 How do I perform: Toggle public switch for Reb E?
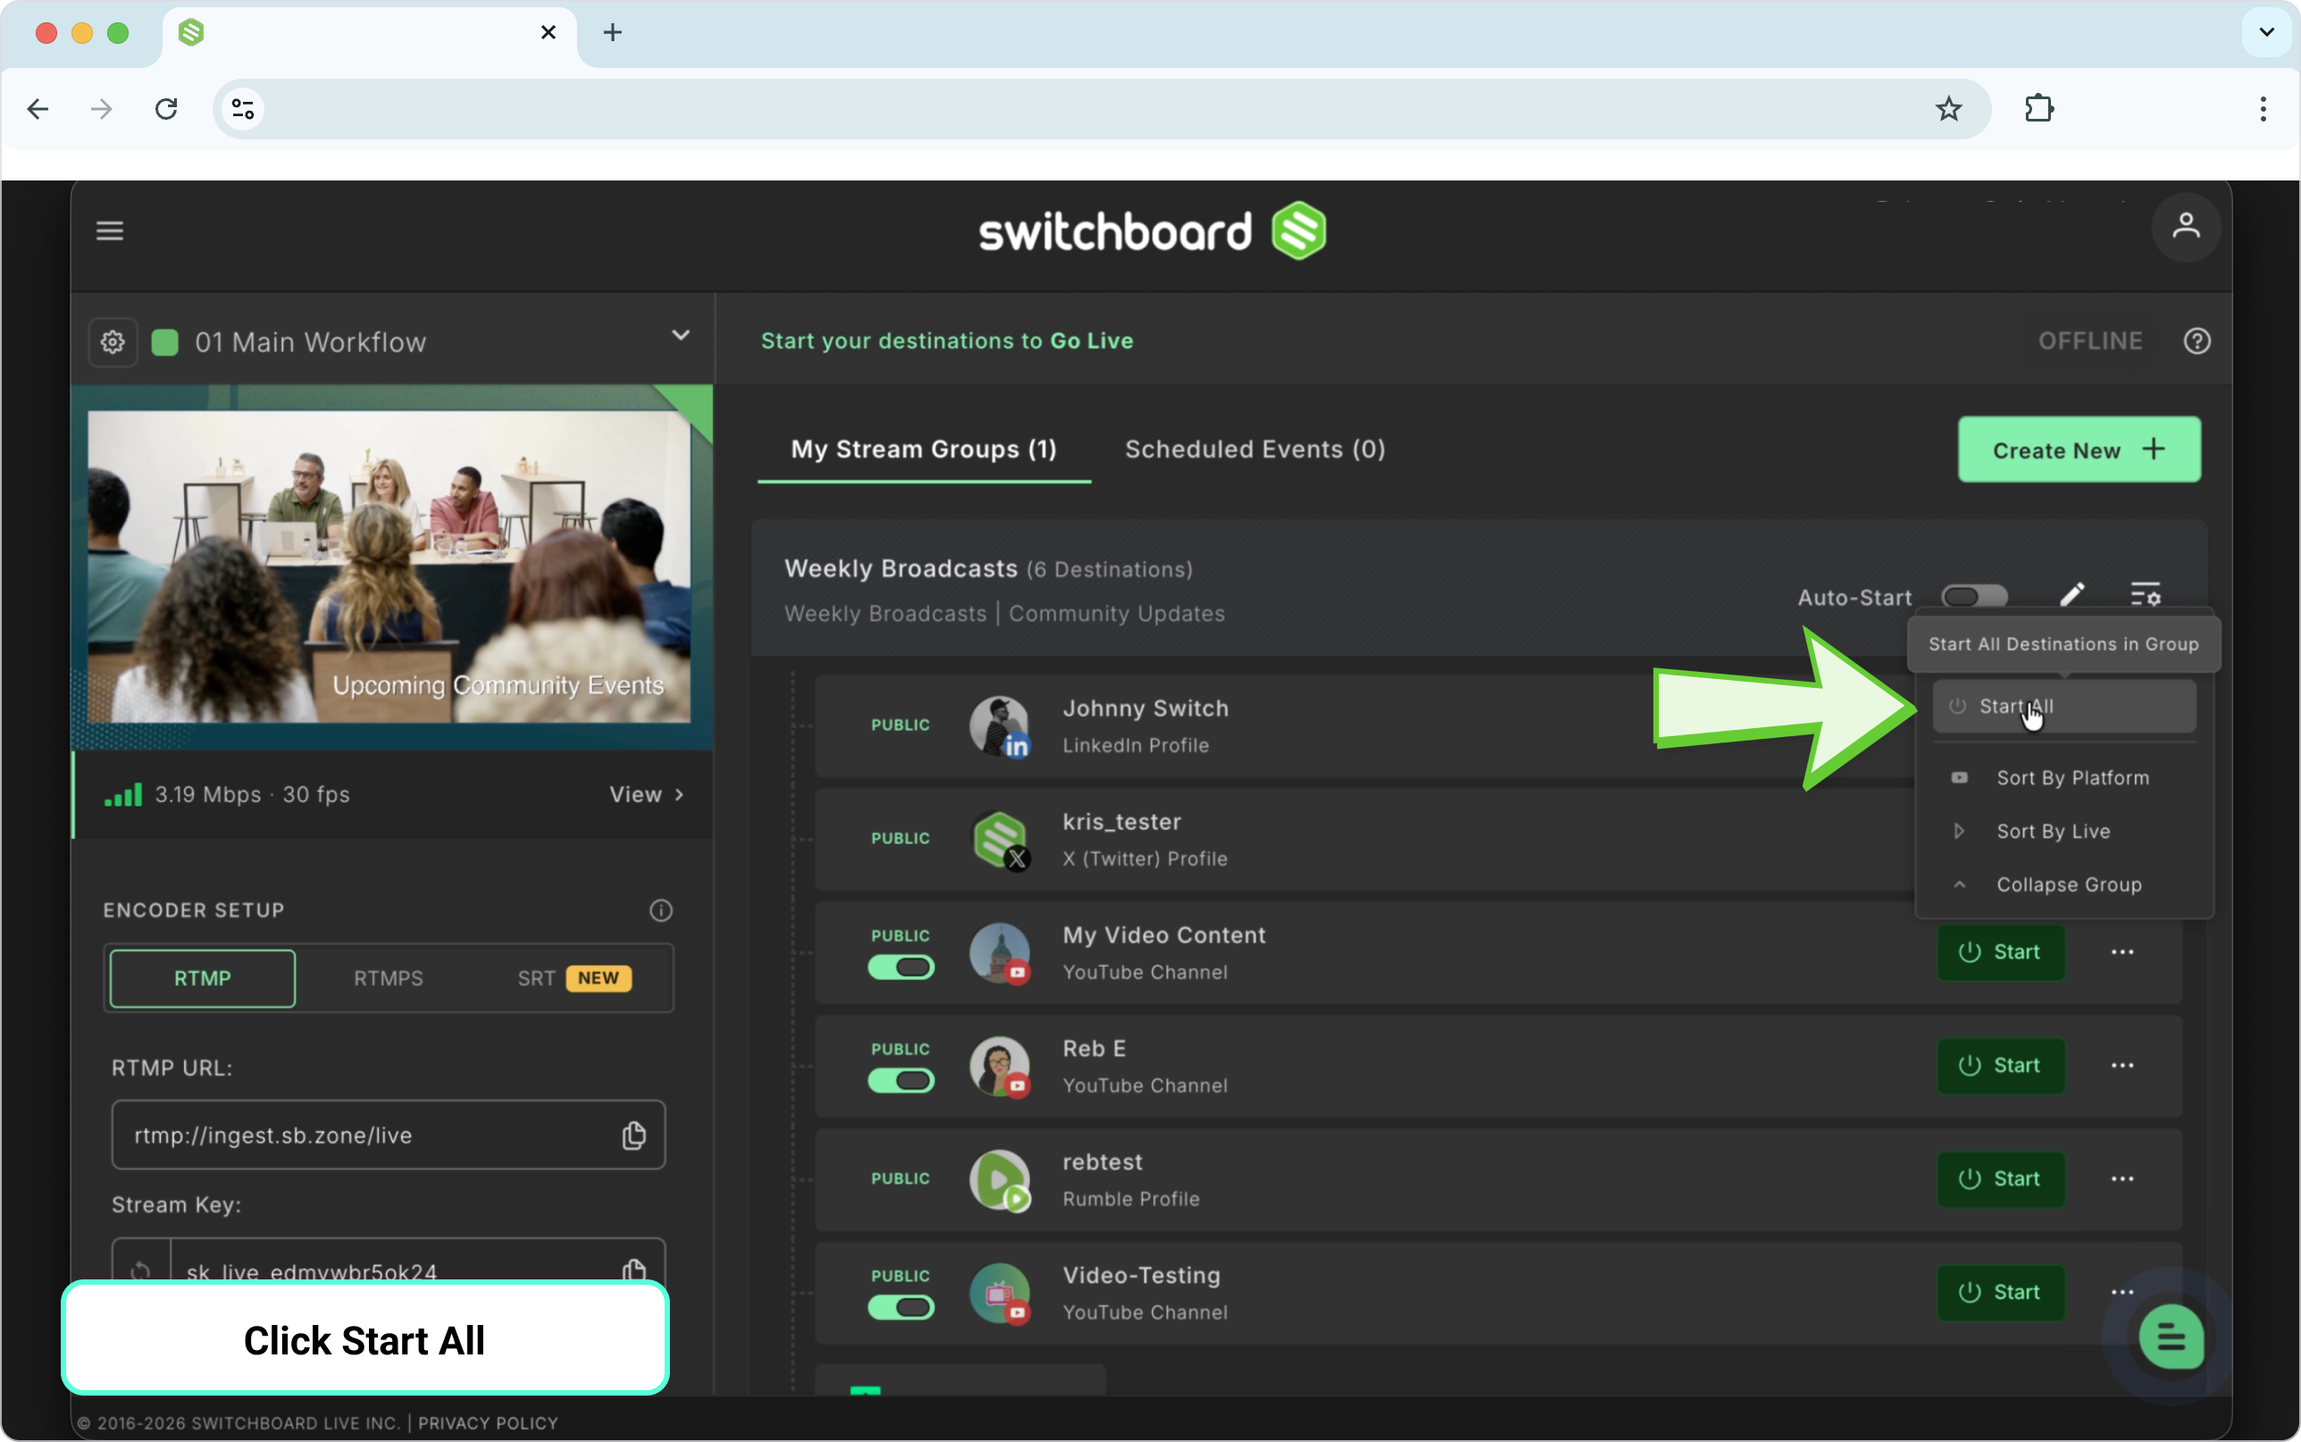coord(900,1080)
